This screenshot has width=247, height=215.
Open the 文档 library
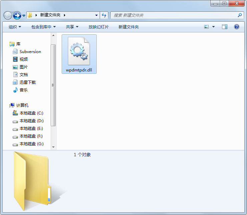(x=24, y=74)
